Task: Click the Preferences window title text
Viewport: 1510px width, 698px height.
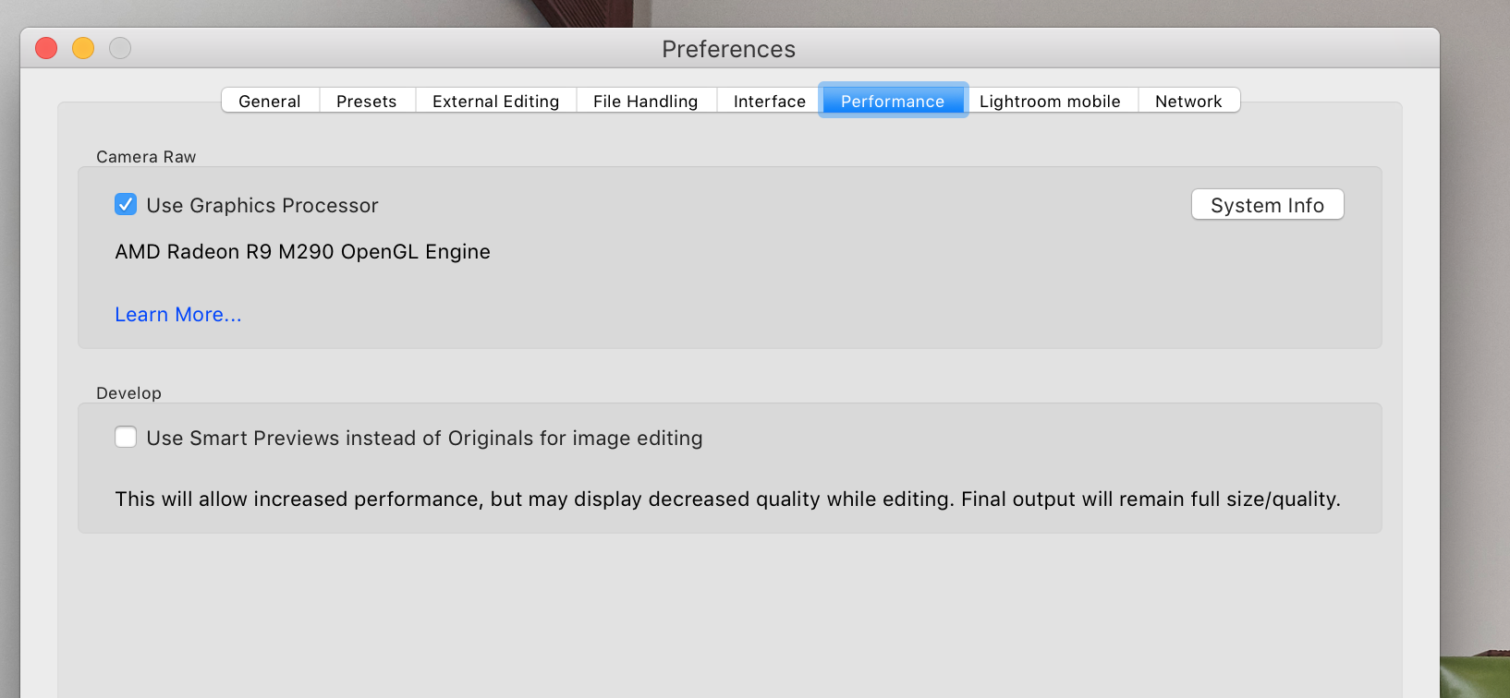Action: pyautogui.click(x=728, y=49)
